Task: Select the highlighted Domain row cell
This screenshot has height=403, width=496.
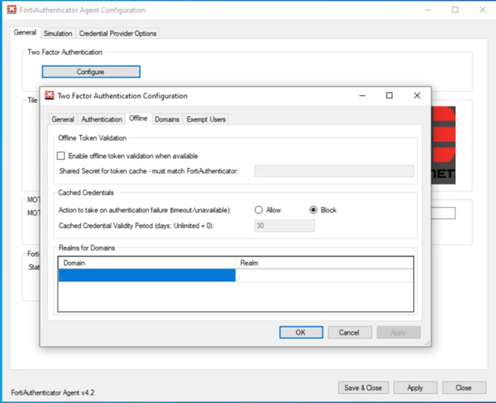Action: coord(147,275)
